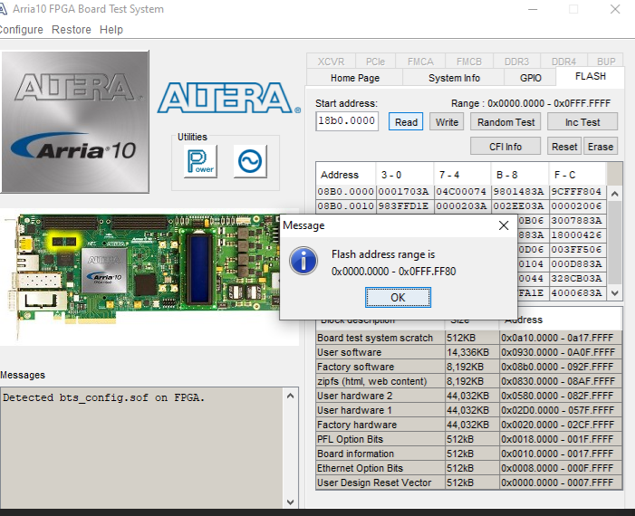Open the Restore menu

(x=71, y=30)
